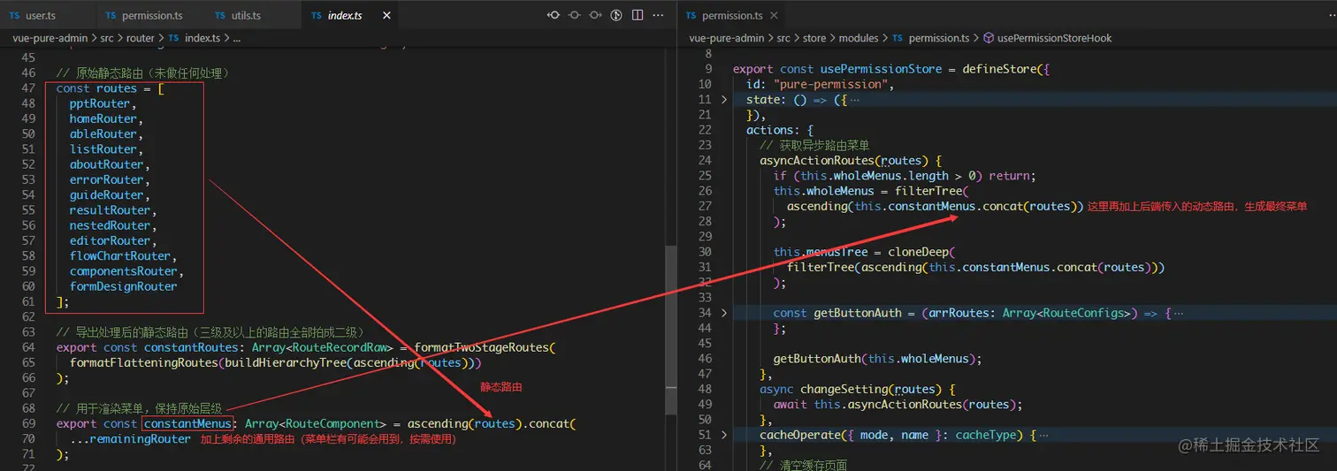Split the editor using the split icon
This screenshot has height=471, width=1337.
point(638,15)
